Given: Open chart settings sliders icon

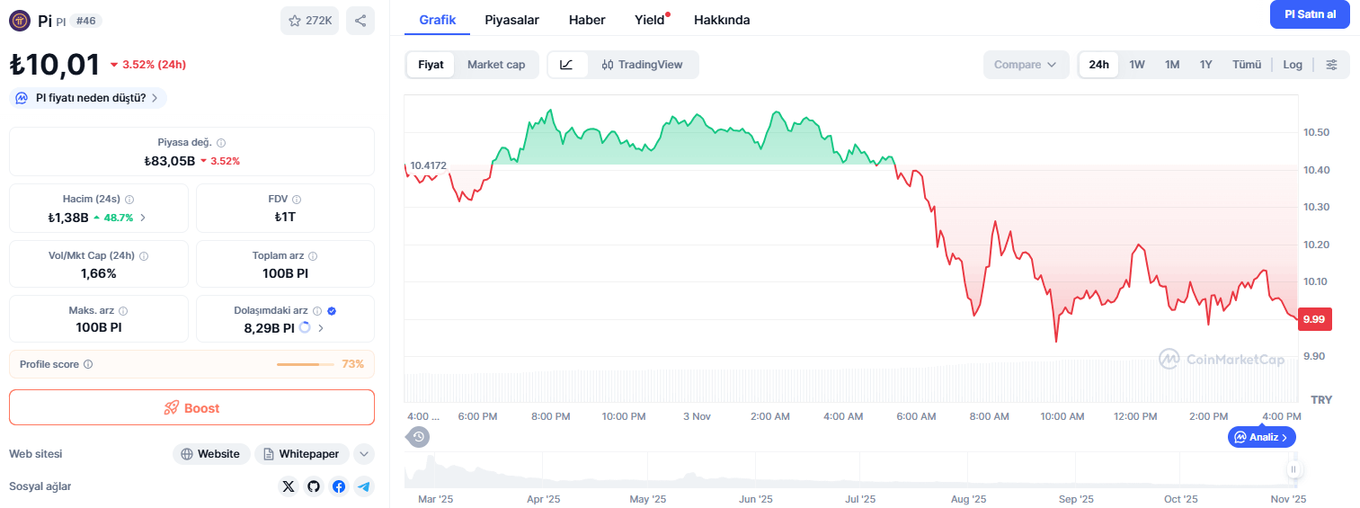Looking at the screenshot, I should [x=1331, y=65].
